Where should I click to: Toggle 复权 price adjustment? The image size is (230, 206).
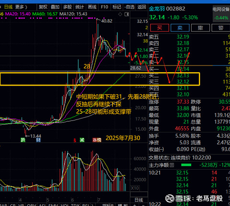[x=43, y=7]
